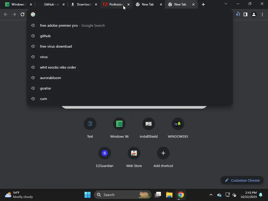Open the profile account icon
This screenshot has height=201, width=268.
[x=254, y=15]
